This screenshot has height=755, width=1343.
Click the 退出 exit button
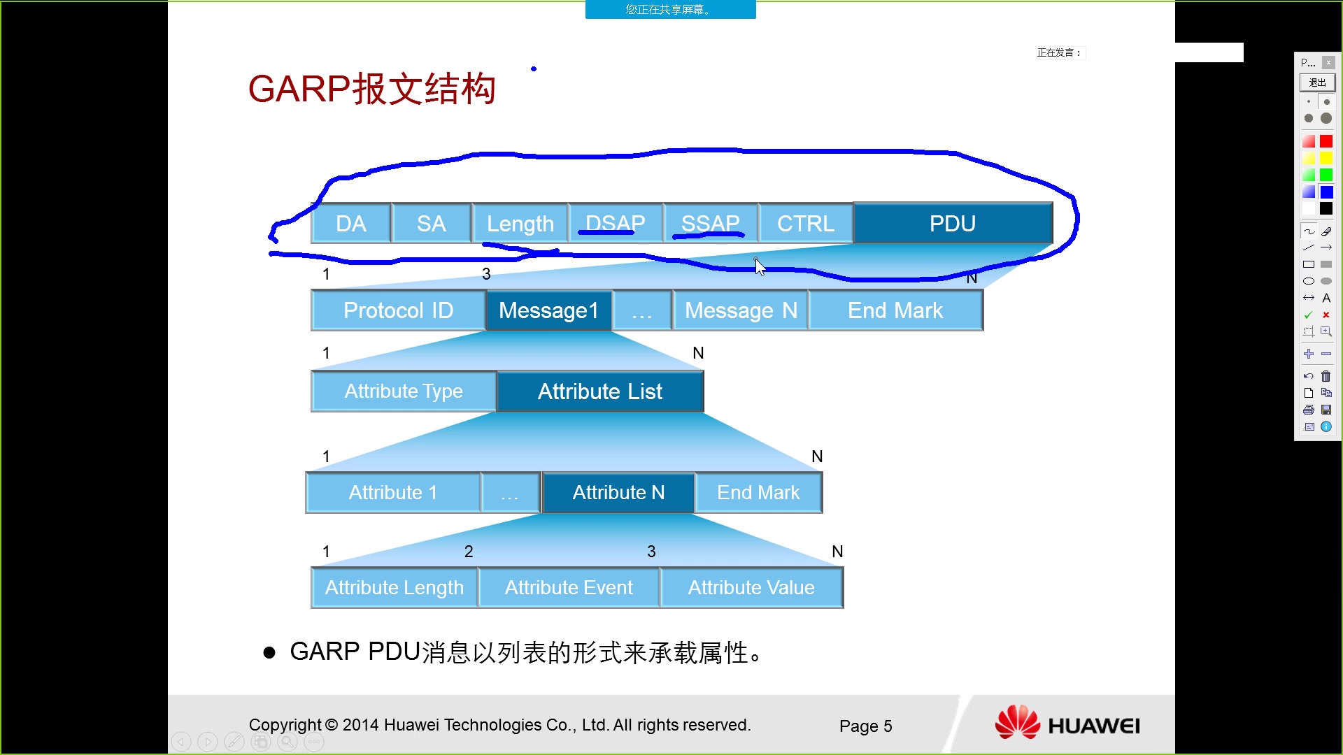pyautogui.click(x=1317, y=82)
